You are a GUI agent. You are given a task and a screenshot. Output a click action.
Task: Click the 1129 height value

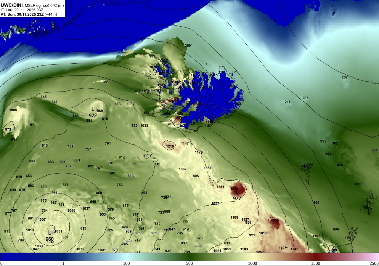[x=199, y=152]
